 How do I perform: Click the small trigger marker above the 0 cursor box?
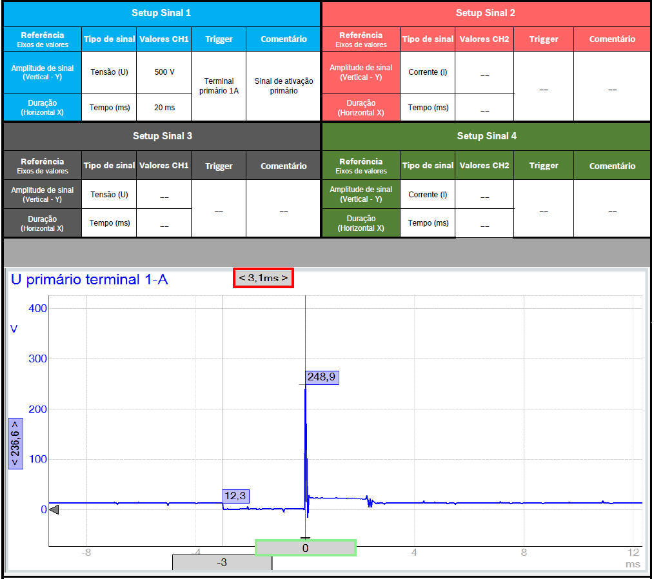(305, 538)
